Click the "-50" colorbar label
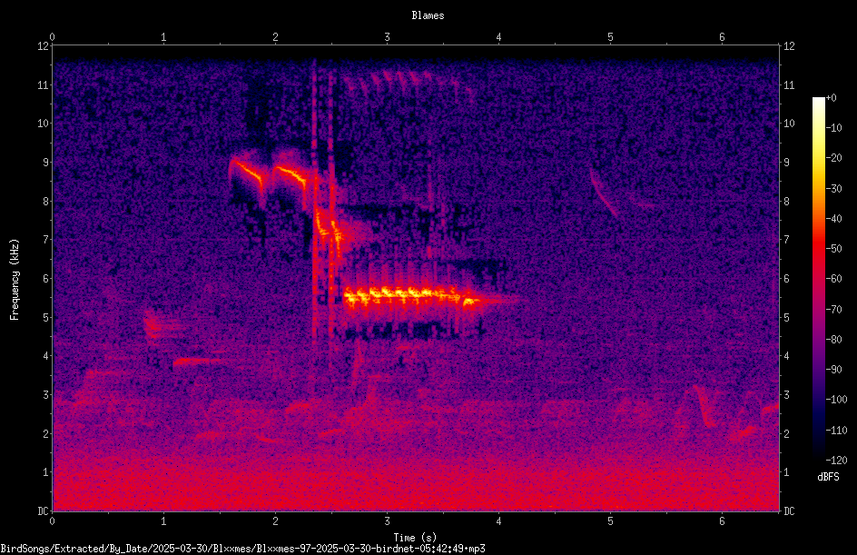Viewport: 857px width, 555px height. [x=833, y=249]
